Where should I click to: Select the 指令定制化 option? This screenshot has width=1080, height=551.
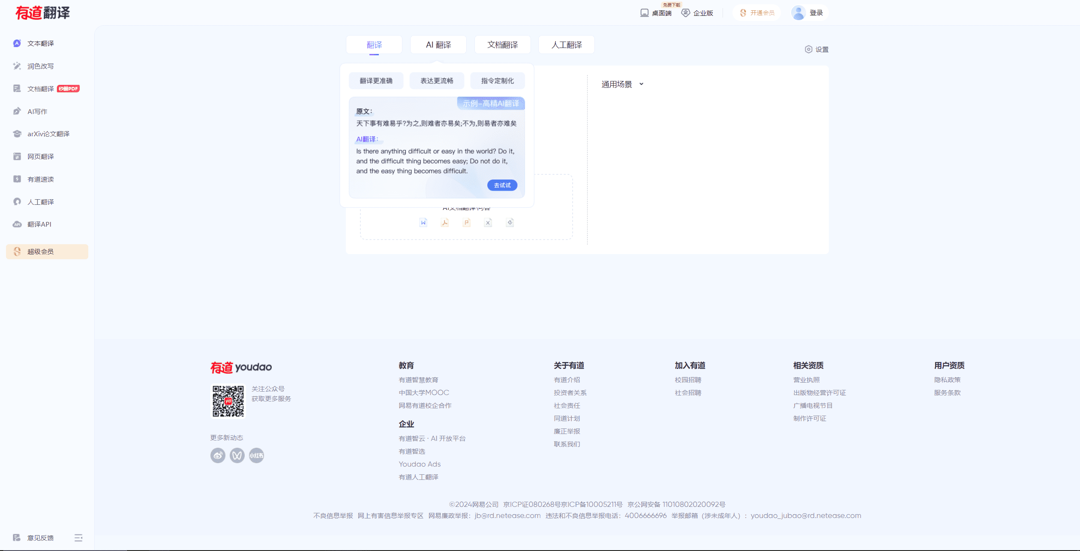[498, 81]
